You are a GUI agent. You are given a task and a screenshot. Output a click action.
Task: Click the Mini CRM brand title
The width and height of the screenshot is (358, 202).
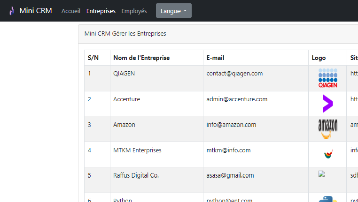point(36,11)
